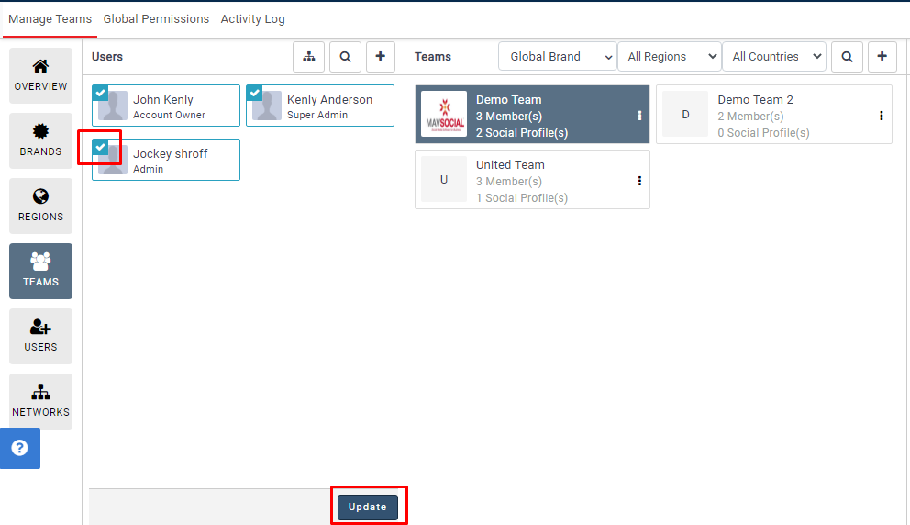This screenshot has height=525, width=910.
Task: Add a new user with plus icon
Action: (381, 57)
